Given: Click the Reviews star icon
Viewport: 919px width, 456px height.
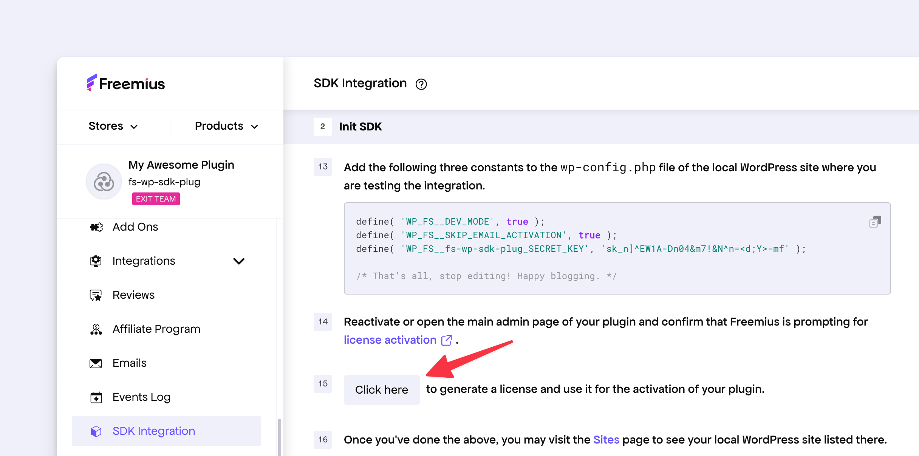Looking at the screenshot, I should pyautogui.click(x=96, y=295).
